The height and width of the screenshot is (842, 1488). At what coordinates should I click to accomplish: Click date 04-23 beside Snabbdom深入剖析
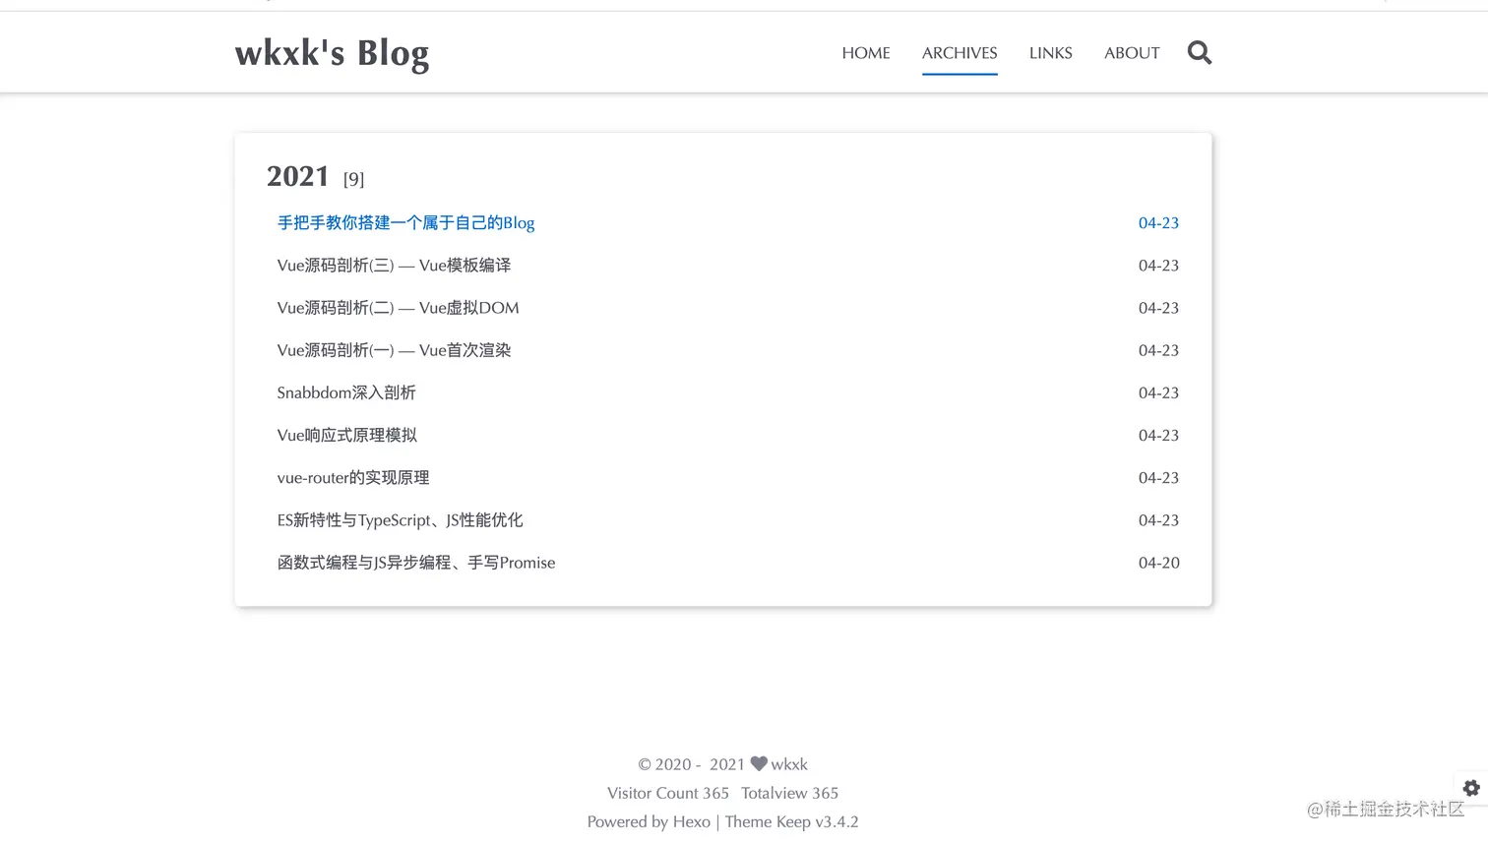(1158, 392)
